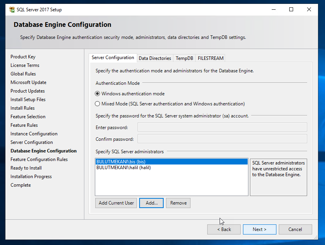325x245 pixels.
Task: Proceed with the Next > button
Action: point(260,229)
